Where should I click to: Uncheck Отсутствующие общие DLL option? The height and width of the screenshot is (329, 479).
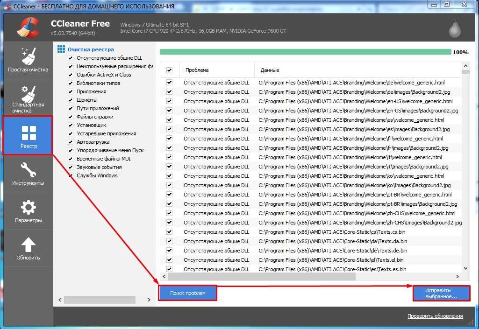coord(71,58)
